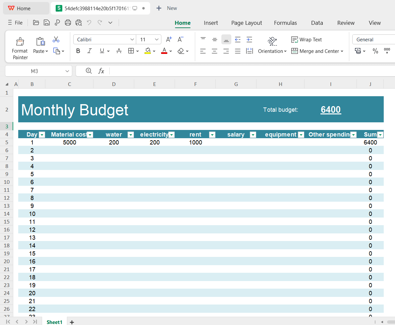Decrease indent icon
This screenshot has height=325, width=395.
238,39
